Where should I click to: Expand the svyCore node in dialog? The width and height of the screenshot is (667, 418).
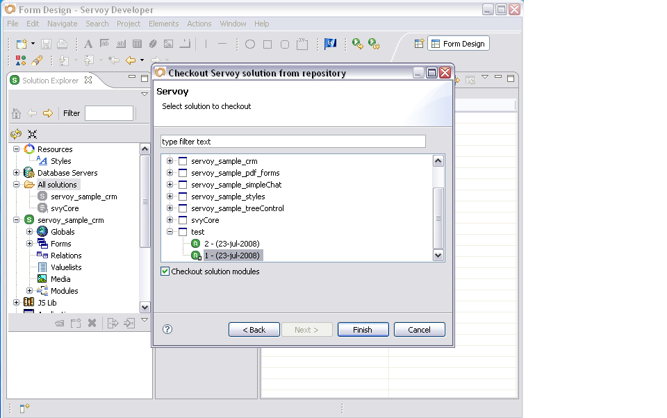[170, 220]
